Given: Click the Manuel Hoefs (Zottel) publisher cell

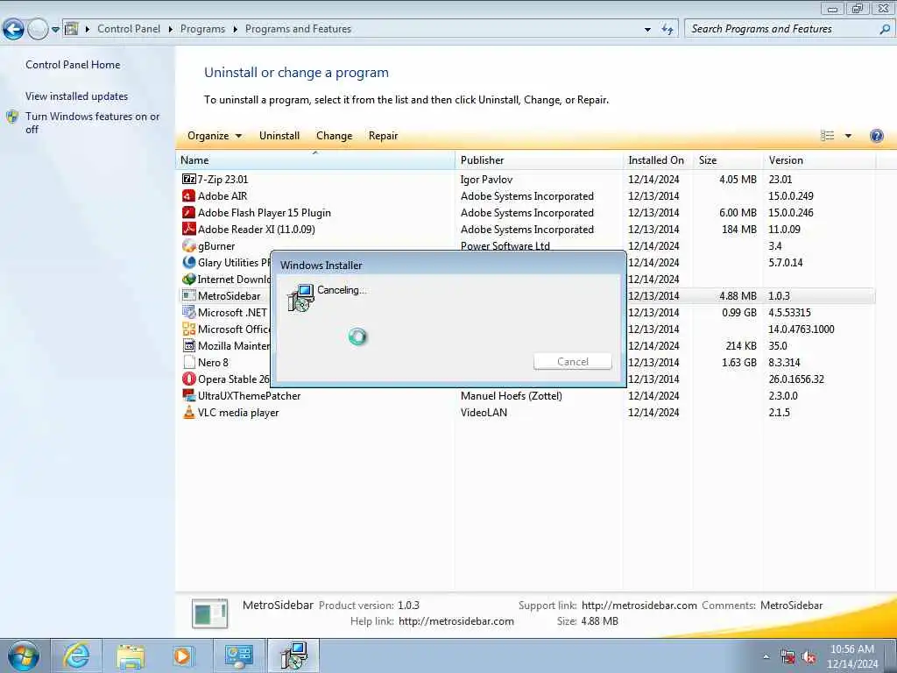Looking at the screenshot, I should point(511,396).
